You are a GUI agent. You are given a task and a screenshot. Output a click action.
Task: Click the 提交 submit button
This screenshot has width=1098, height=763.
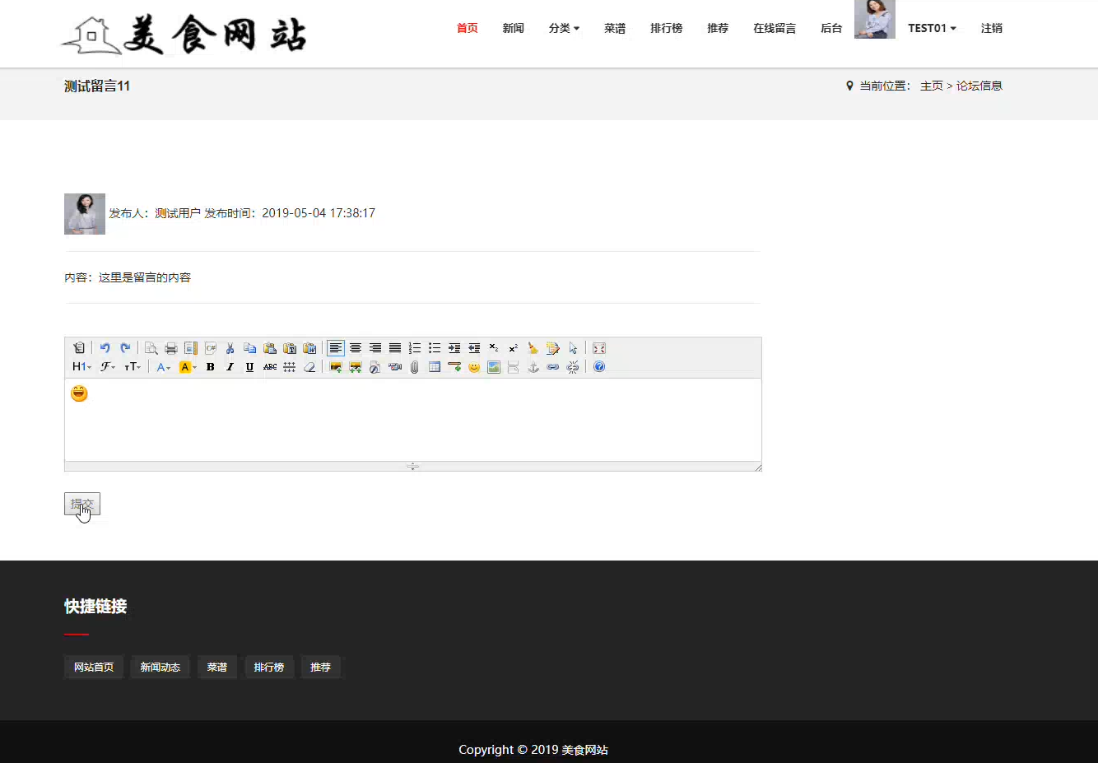tap(81, 503)
